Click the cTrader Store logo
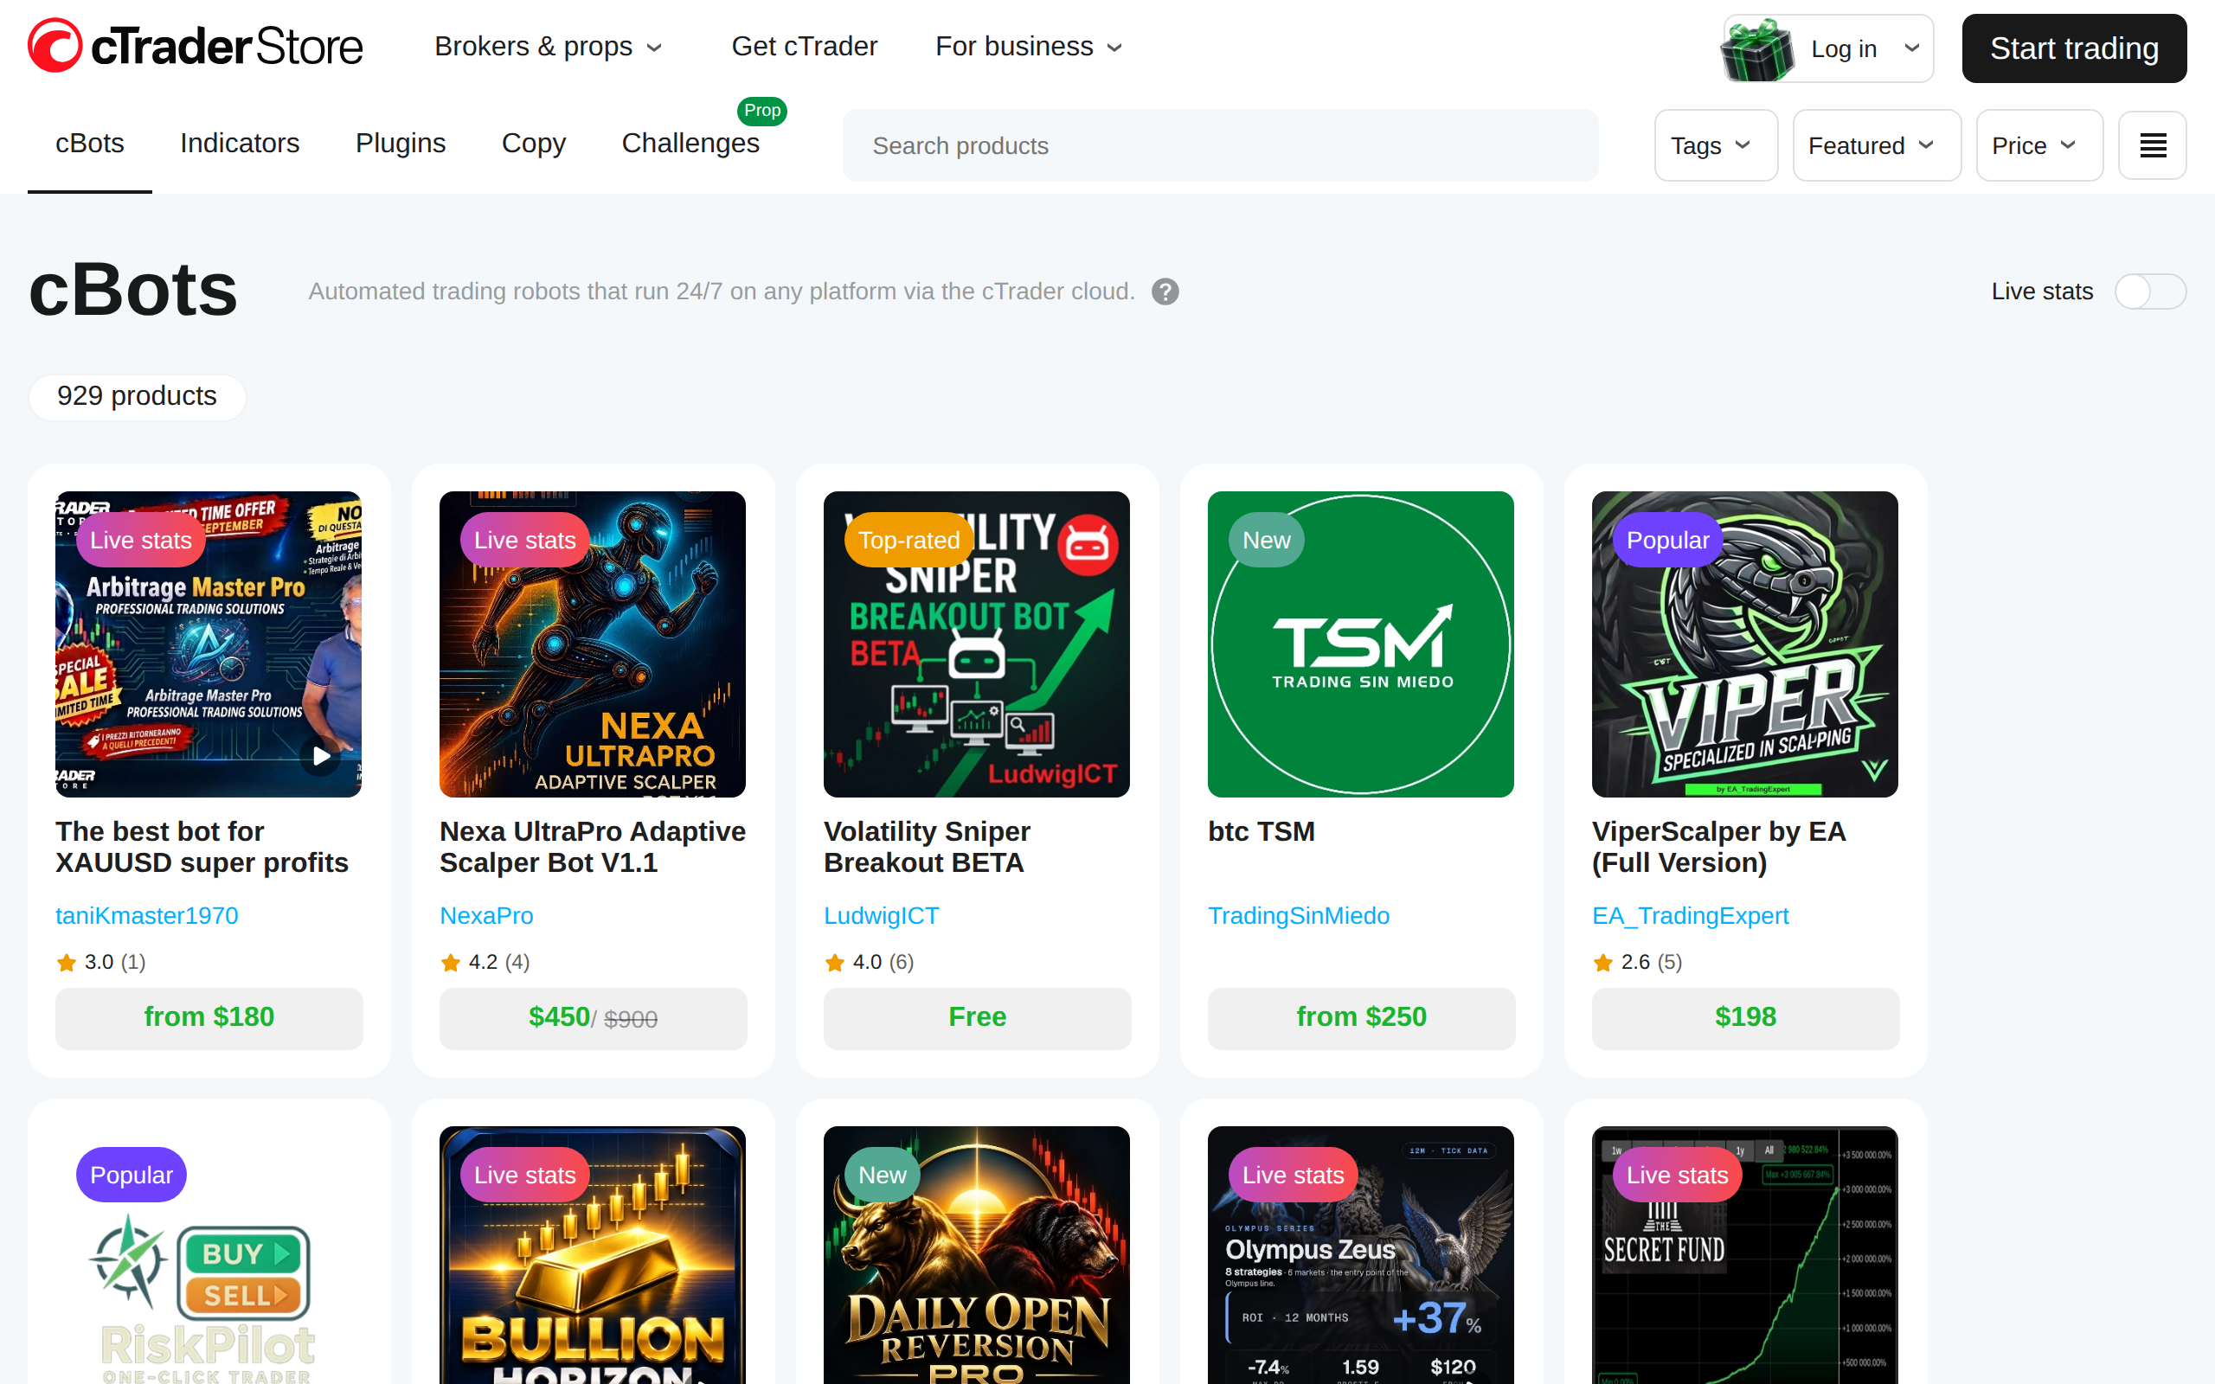 195,46
